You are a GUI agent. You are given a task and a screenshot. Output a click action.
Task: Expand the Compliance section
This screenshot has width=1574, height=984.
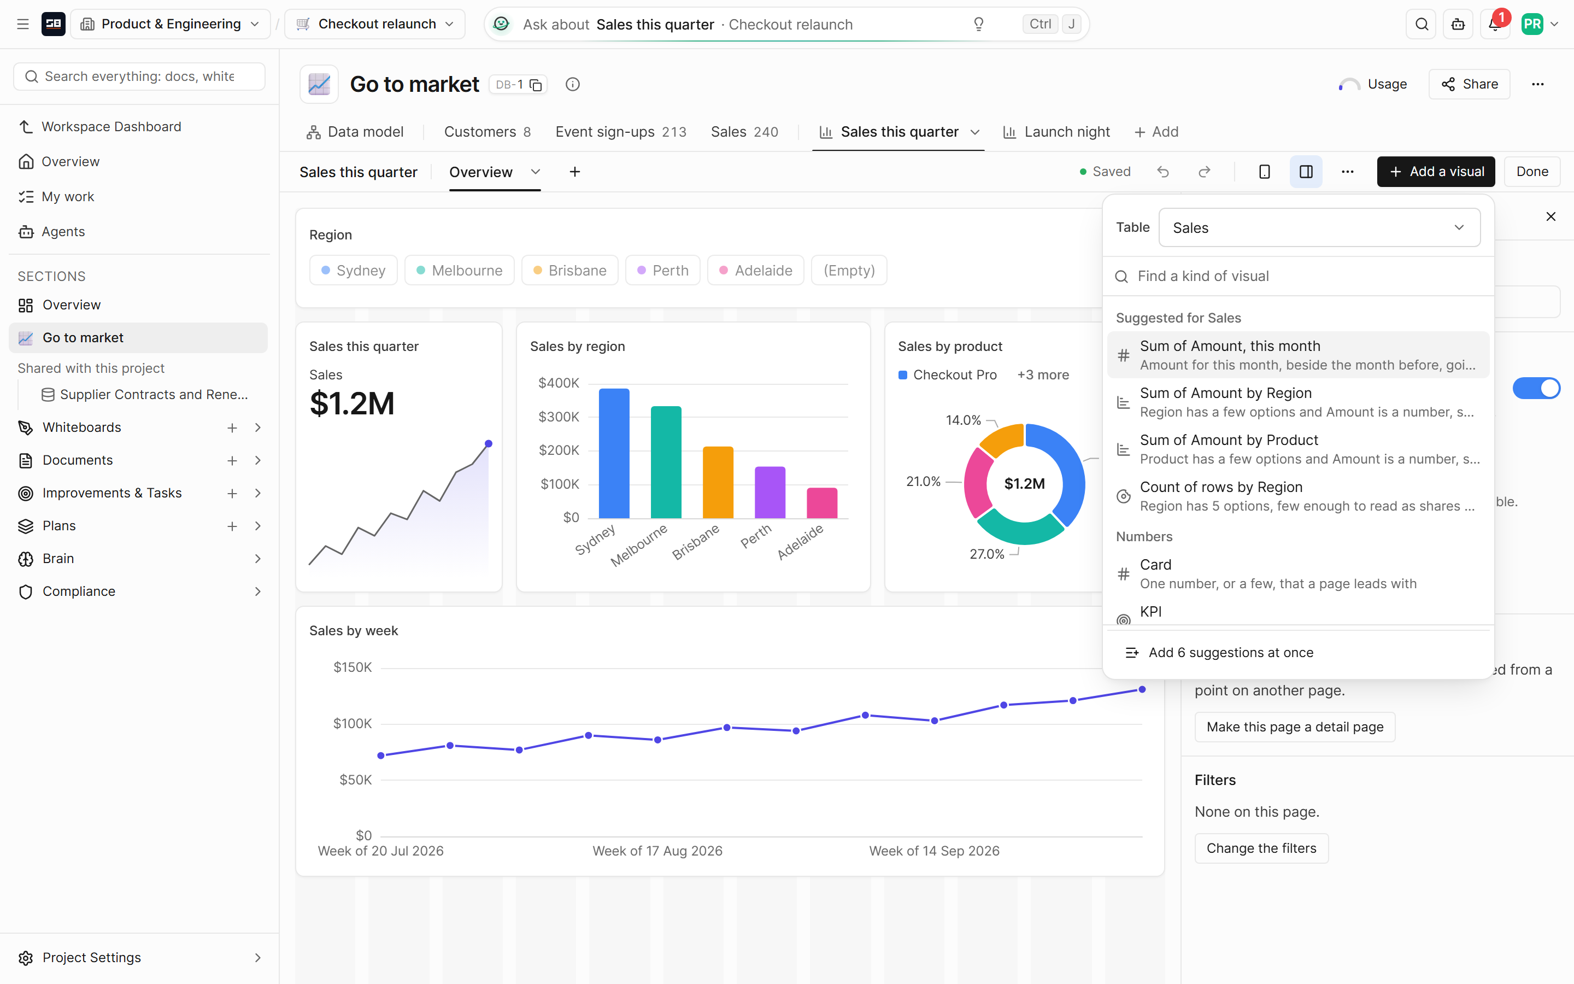pyautogui.click(x=257, y=591)
